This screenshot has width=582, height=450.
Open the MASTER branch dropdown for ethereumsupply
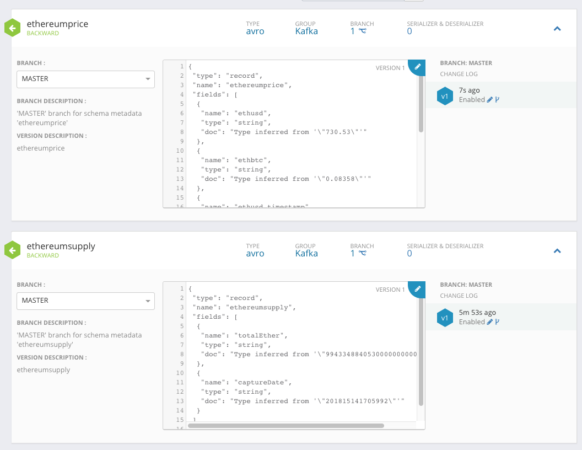85,301
